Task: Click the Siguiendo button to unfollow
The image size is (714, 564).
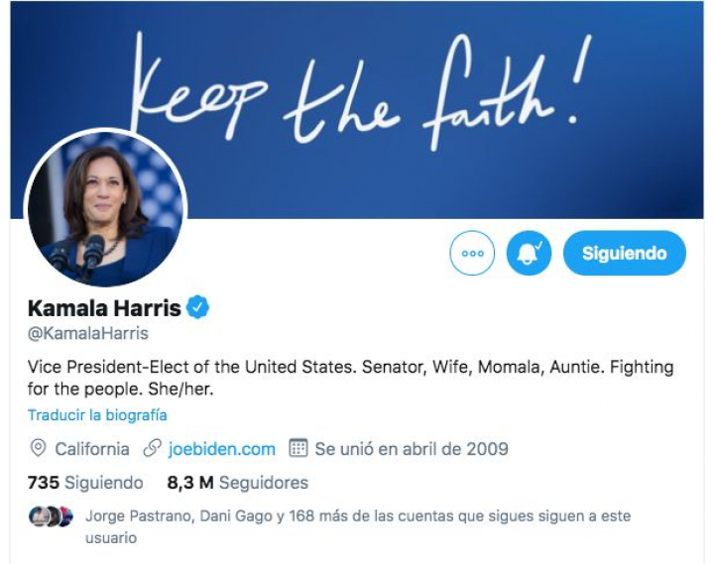Action: click(625, 253)
